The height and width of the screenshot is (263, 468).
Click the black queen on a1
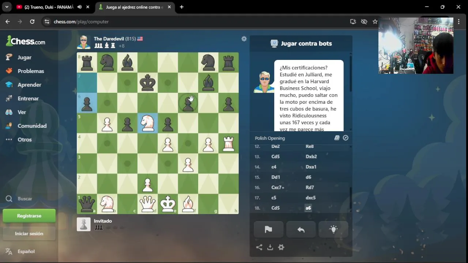tap(87, 204)
